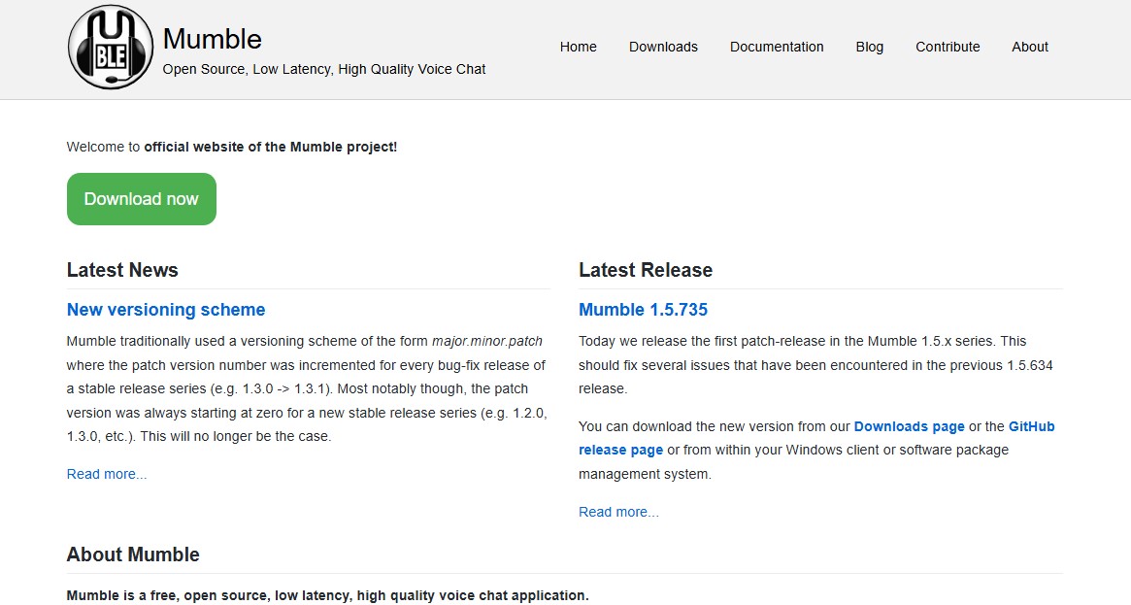Viewport: 1131px width, 605px height.
Task: Open the Documentation nav item
Action: pyautogui.click(x=777, y=47)
